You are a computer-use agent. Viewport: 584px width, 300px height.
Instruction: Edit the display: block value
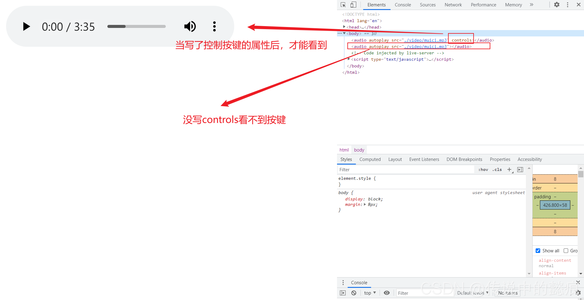pyautogui.click(x=374, y=199)
